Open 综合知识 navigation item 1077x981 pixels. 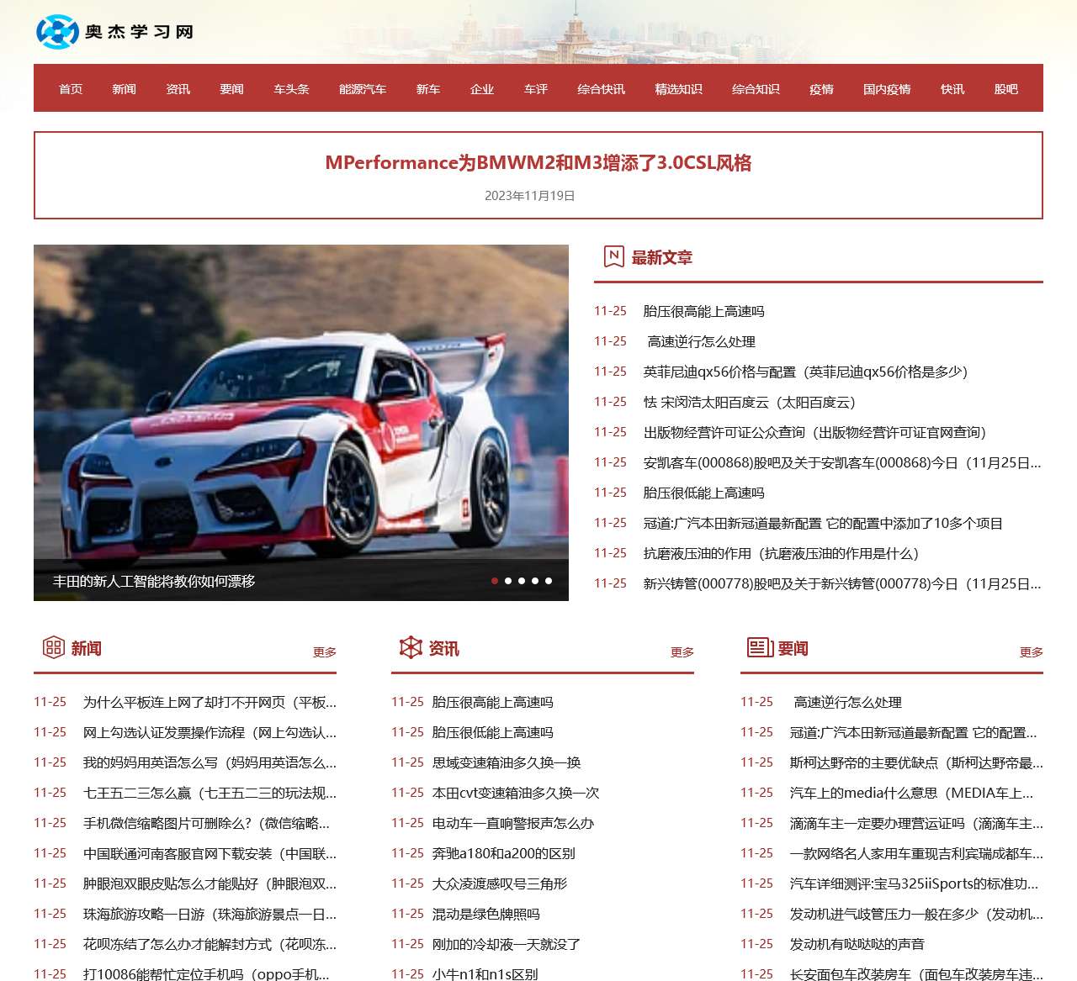coord(756,89)
